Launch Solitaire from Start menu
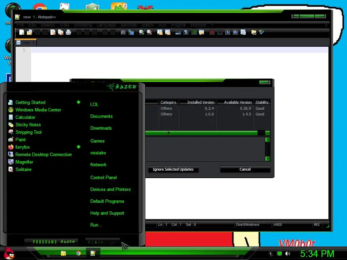The height and width of the screenshot is (260, 347). tap(20, 169)
